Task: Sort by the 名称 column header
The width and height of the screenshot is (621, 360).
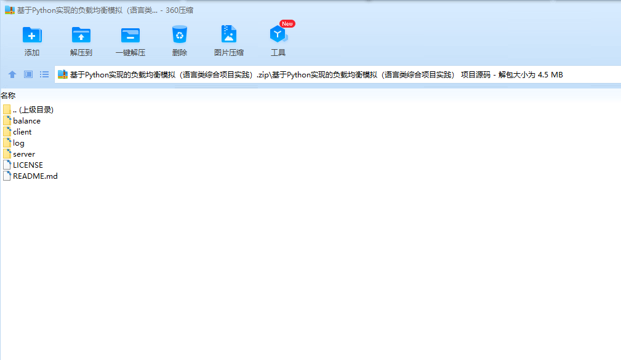Action: (9, 95)
